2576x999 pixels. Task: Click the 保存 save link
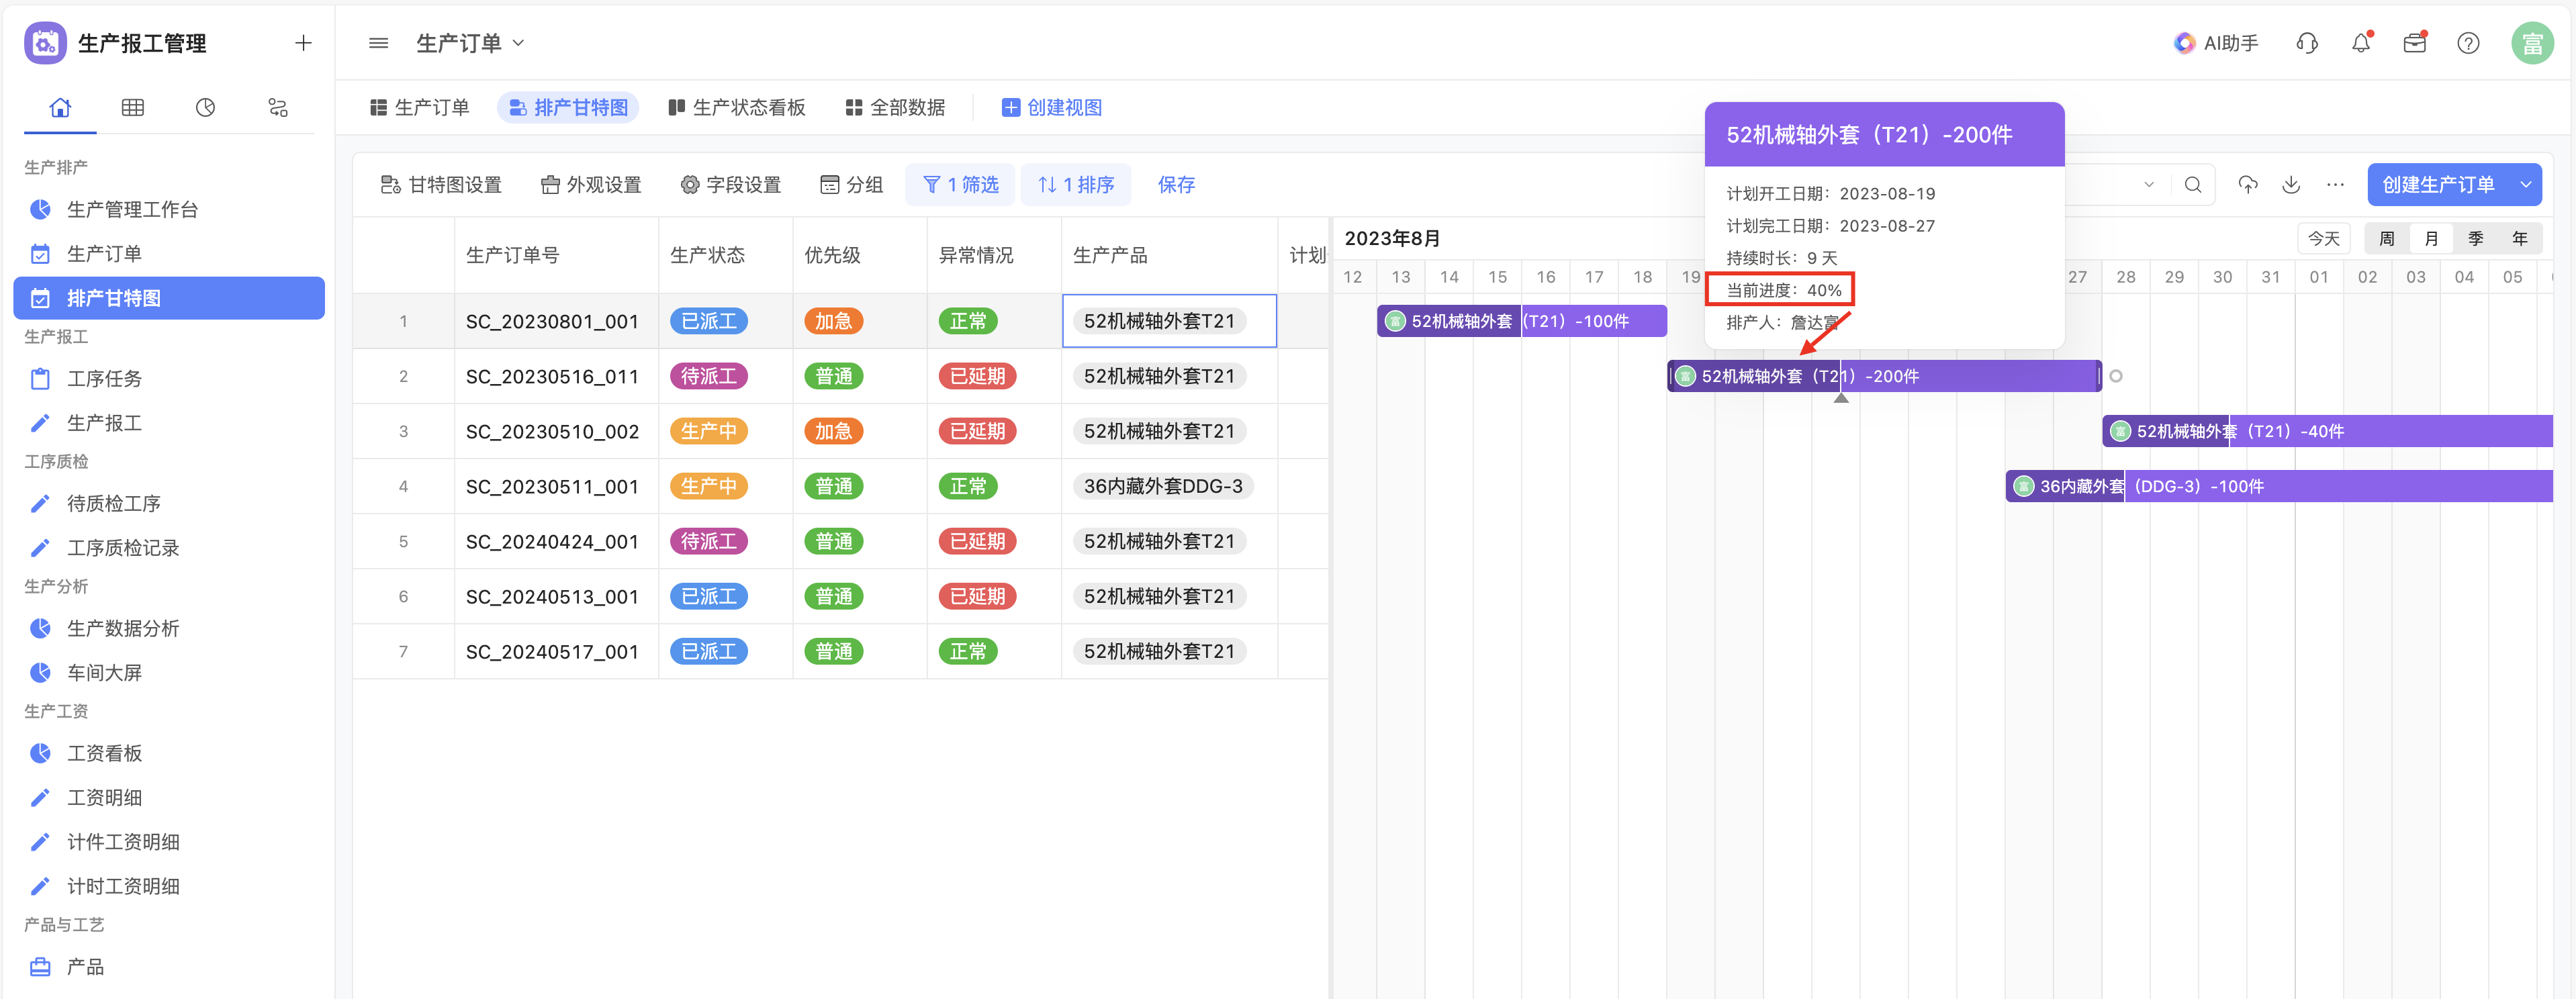(x=1176, y=185)
